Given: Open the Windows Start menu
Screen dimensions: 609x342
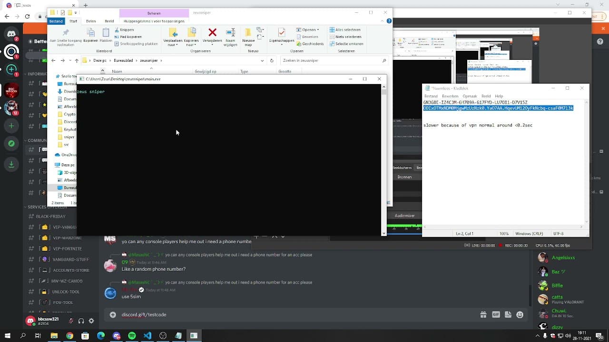Looking at the screenshot, I should pyautogui.click(x=7, y=336).
